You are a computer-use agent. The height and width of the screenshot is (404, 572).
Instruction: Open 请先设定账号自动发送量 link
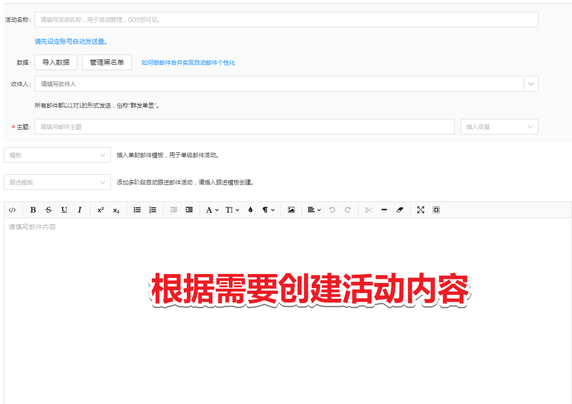[71, 41]
